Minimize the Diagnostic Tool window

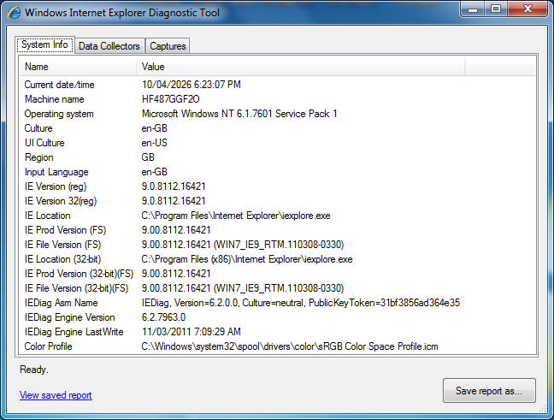point(473,9)
